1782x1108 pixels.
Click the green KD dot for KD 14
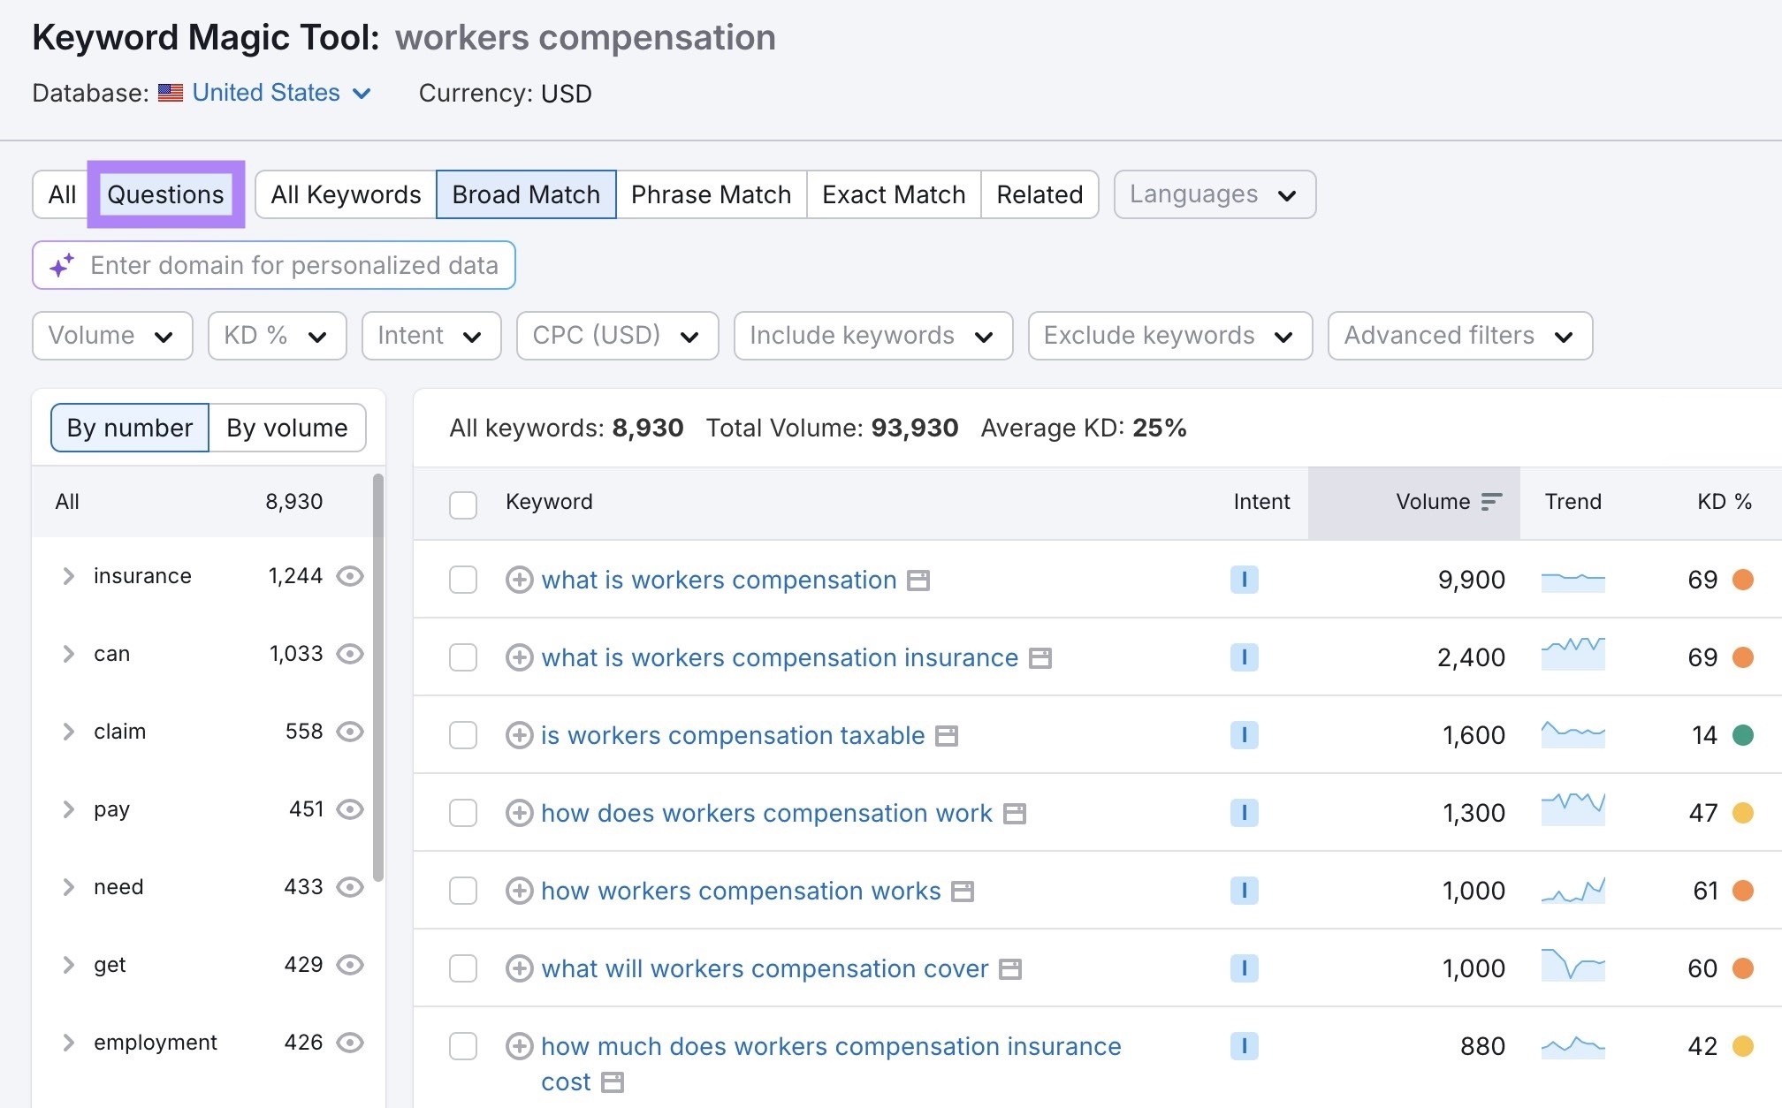coord(1743,735)
